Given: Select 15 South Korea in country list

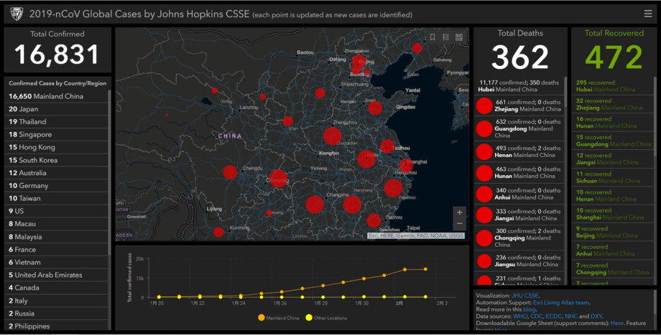Looking at the screenshot, I should pos(57,161).
